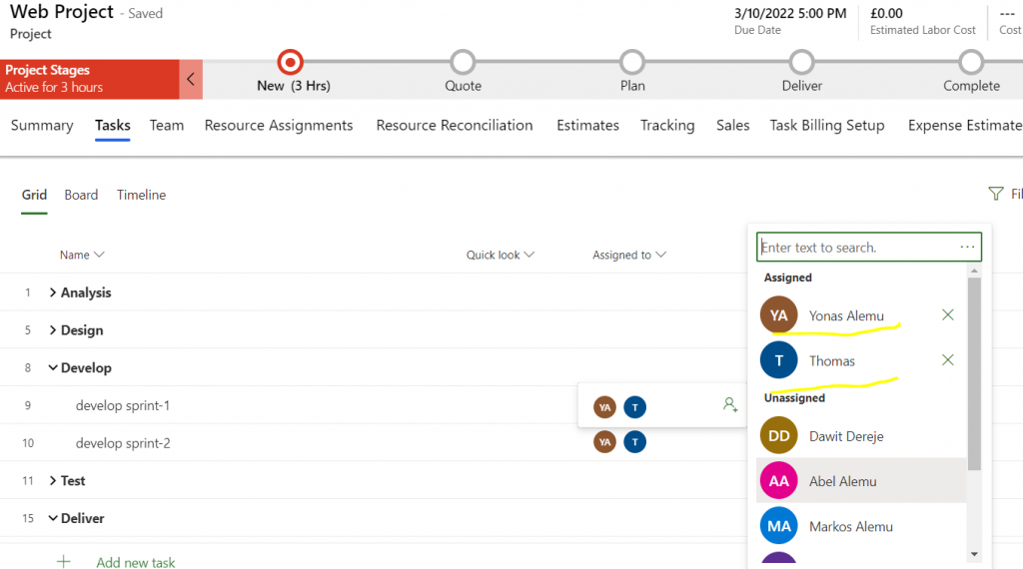The height and width of the screenshot is (569, 1023).
Task: Unassign Thomas with the X icon
Action: click(x=948, y=360)
